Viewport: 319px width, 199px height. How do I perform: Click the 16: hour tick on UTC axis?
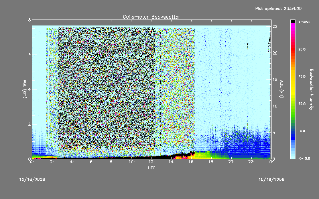click(191, 162)
